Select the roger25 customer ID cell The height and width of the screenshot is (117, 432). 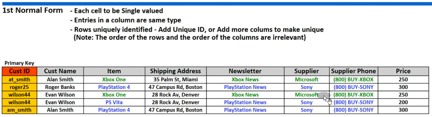20,87
